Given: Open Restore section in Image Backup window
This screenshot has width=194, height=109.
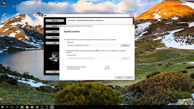Looking at the screenshot, I should pos(52,32).
